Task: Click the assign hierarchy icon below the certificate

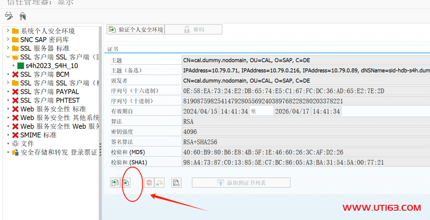Action: (160, 182)
